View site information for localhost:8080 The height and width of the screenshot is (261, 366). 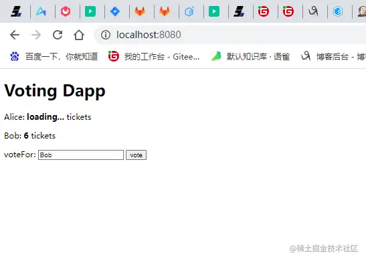(x=106, y=35)
